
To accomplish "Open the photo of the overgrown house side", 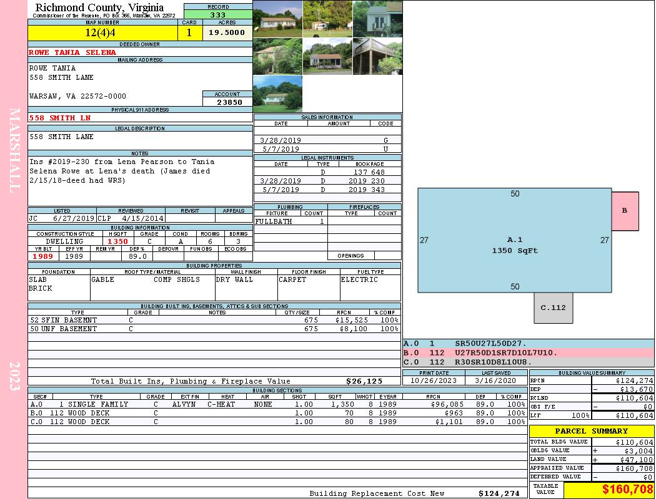I will [277, 56].
